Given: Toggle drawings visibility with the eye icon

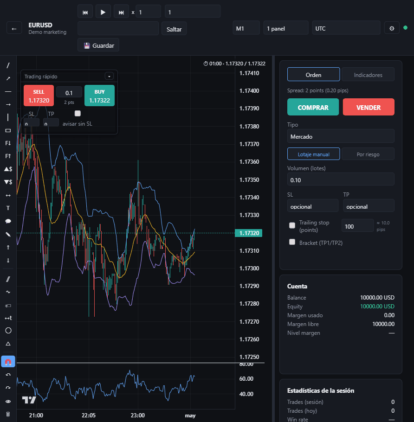Looking at the screenshot, I should (x=8, y=401).
